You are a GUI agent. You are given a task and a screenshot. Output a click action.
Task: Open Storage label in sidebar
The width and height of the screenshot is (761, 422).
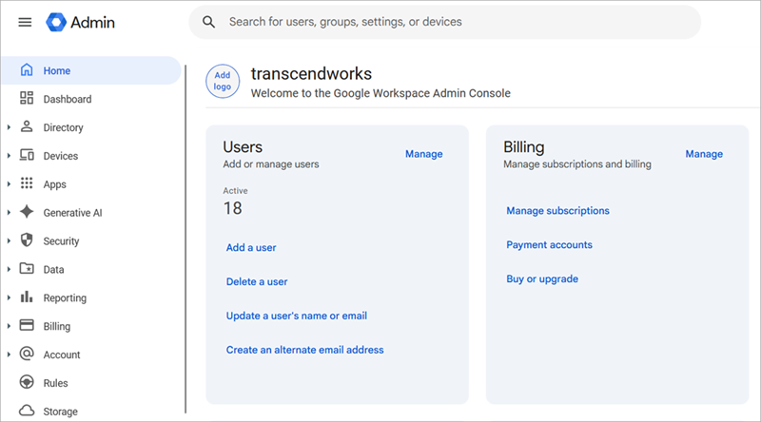pos(60,412)
